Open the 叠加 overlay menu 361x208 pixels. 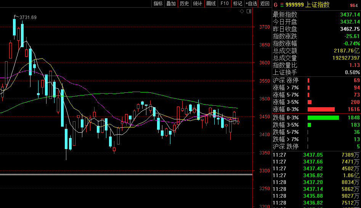coord(171,3)
